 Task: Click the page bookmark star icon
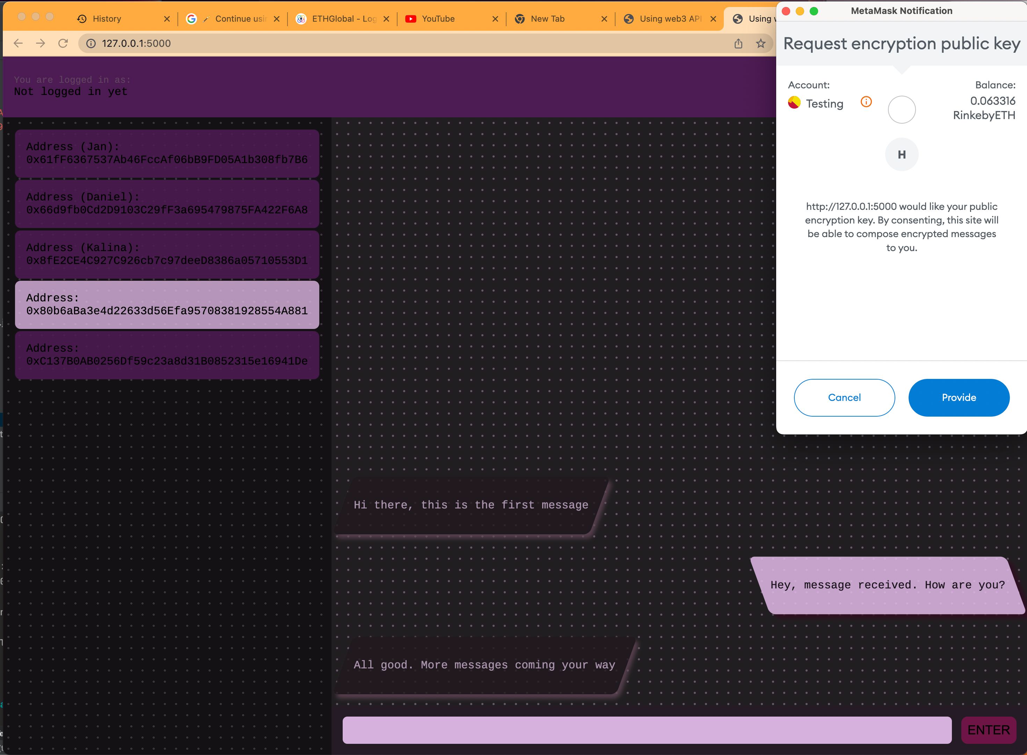[x=761, y=43]
